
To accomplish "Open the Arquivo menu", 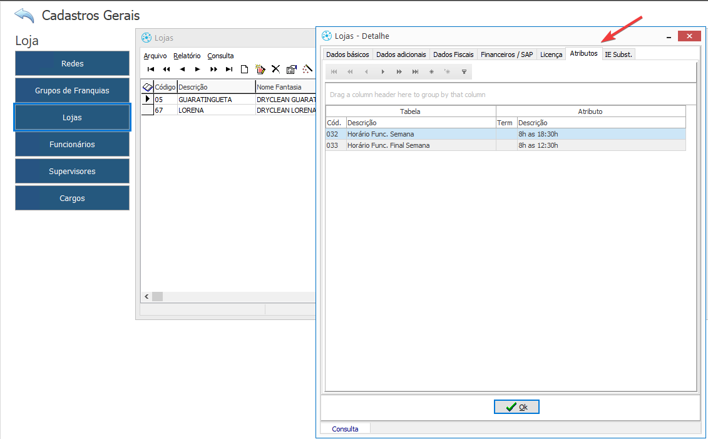I will pyautogui.click(x=155, y=56).
